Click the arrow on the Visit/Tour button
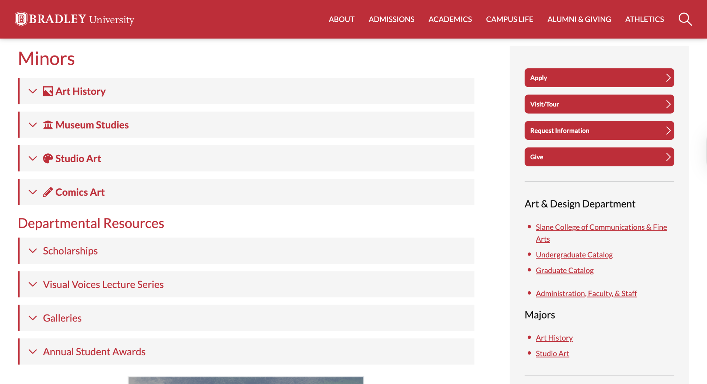The image size is (707, 384). pyautogui.click(x=668, y=104)
